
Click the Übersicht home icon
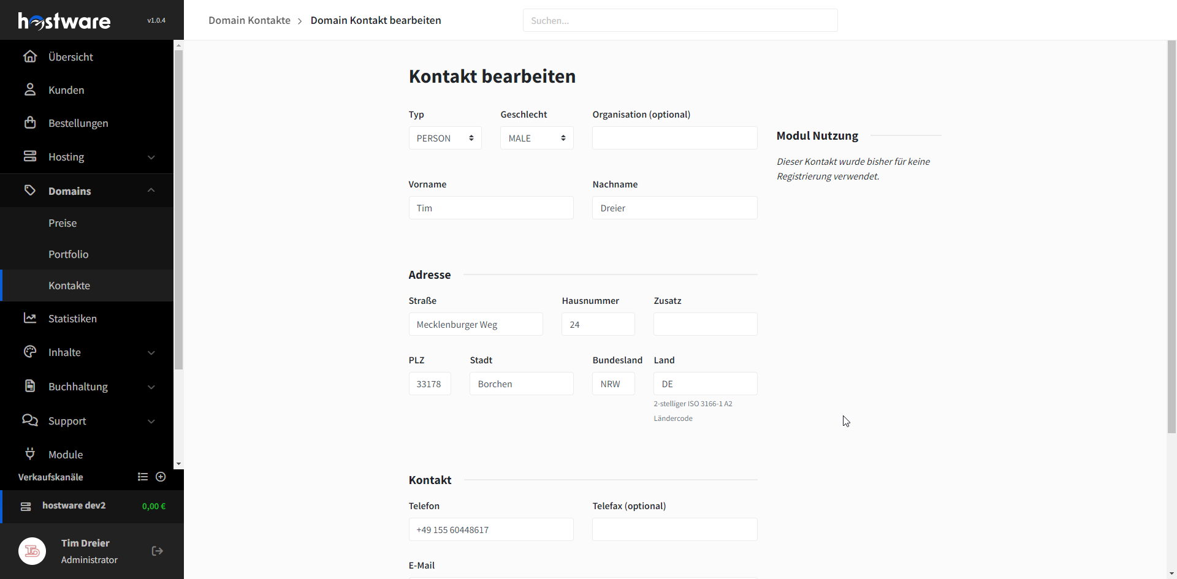point(29,57)
